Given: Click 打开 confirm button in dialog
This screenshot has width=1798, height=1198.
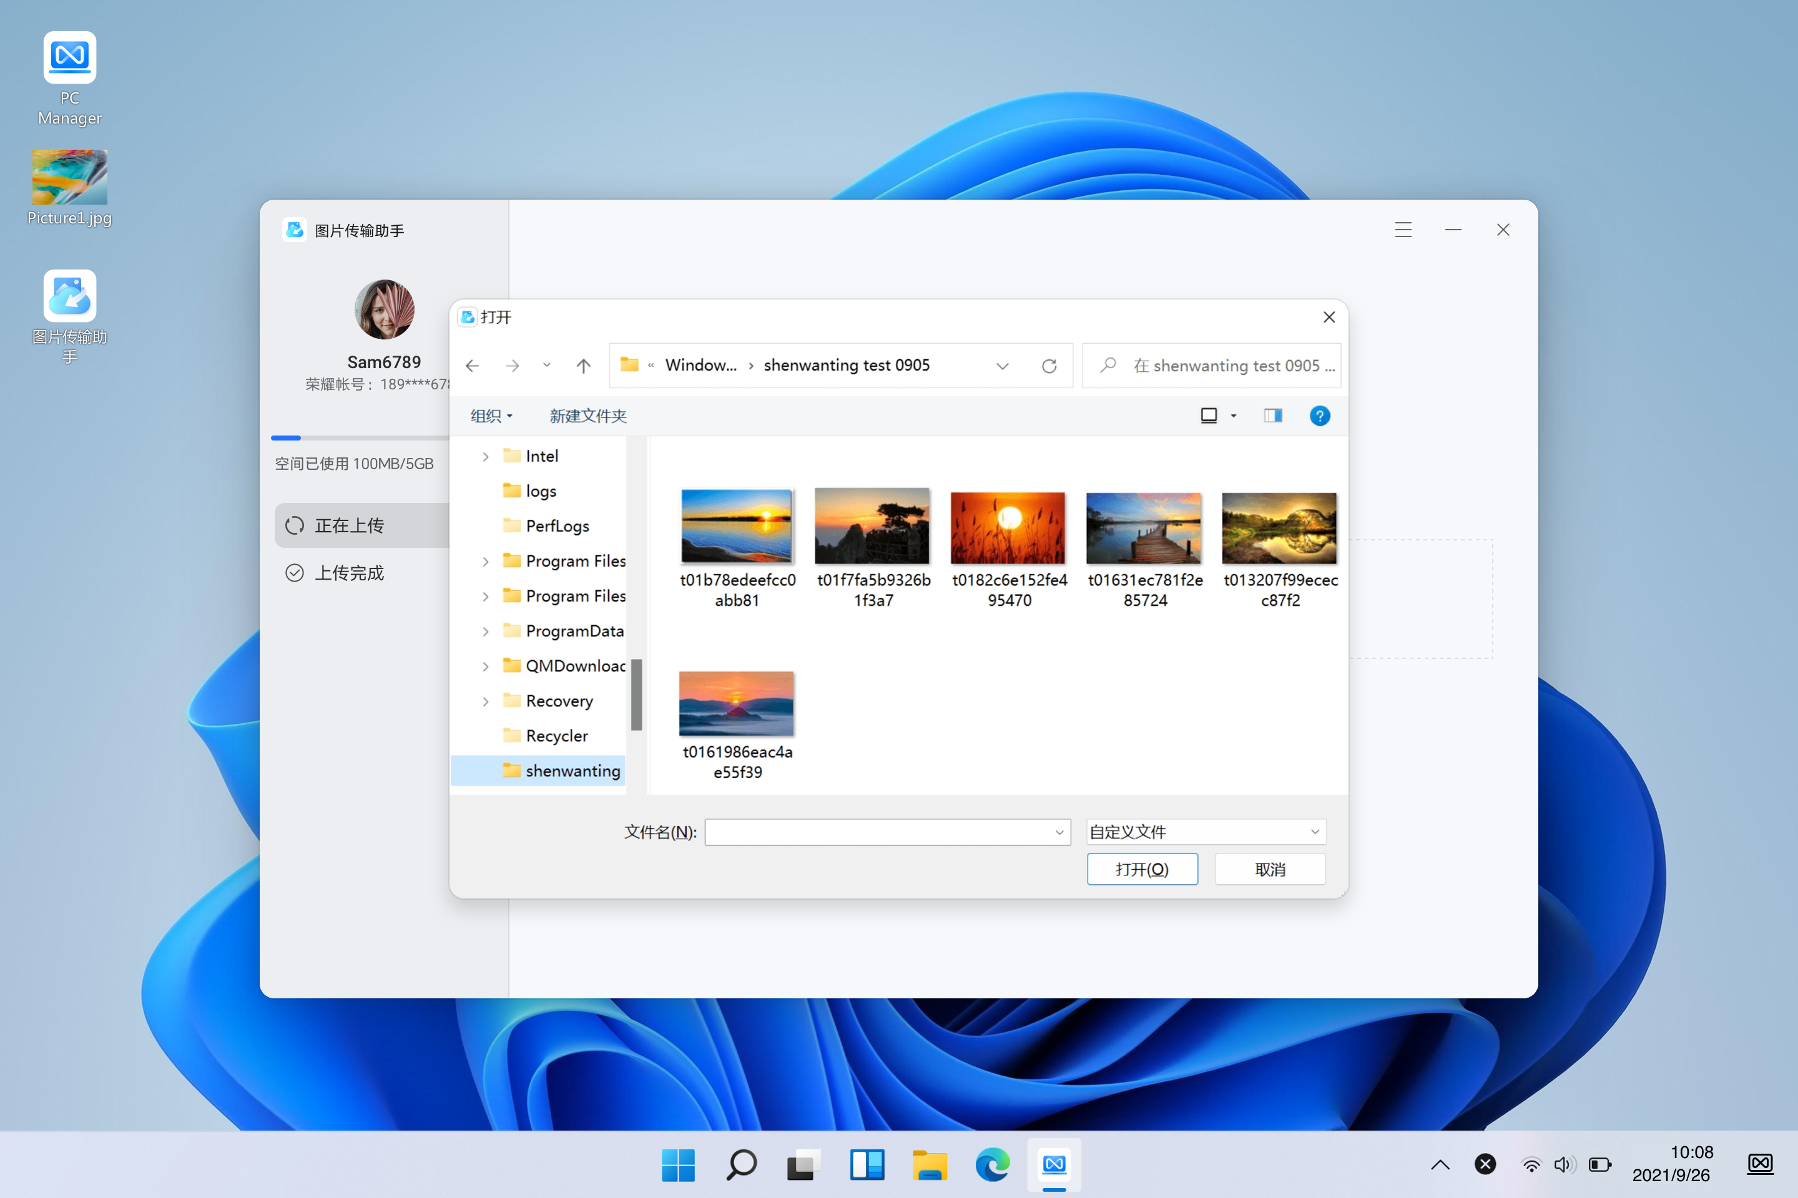Looking at the screenshot, I should [x=1142, y=870].
